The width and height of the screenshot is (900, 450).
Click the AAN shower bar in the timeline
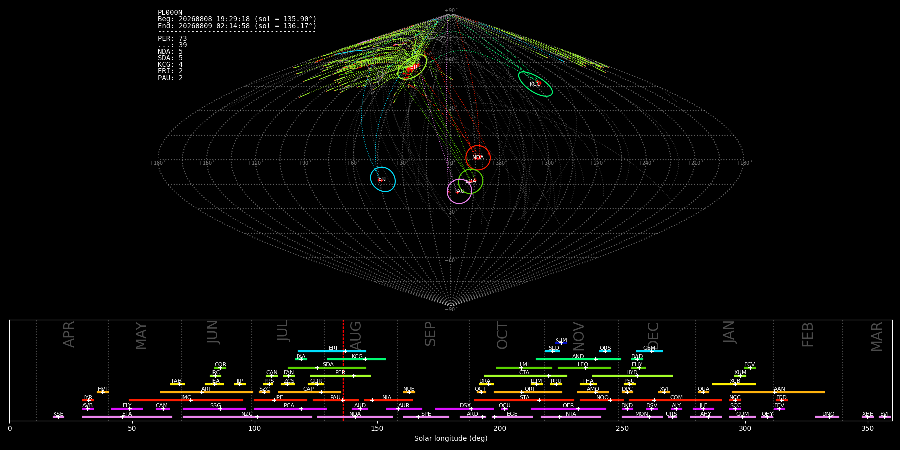(x=778, y=392)
